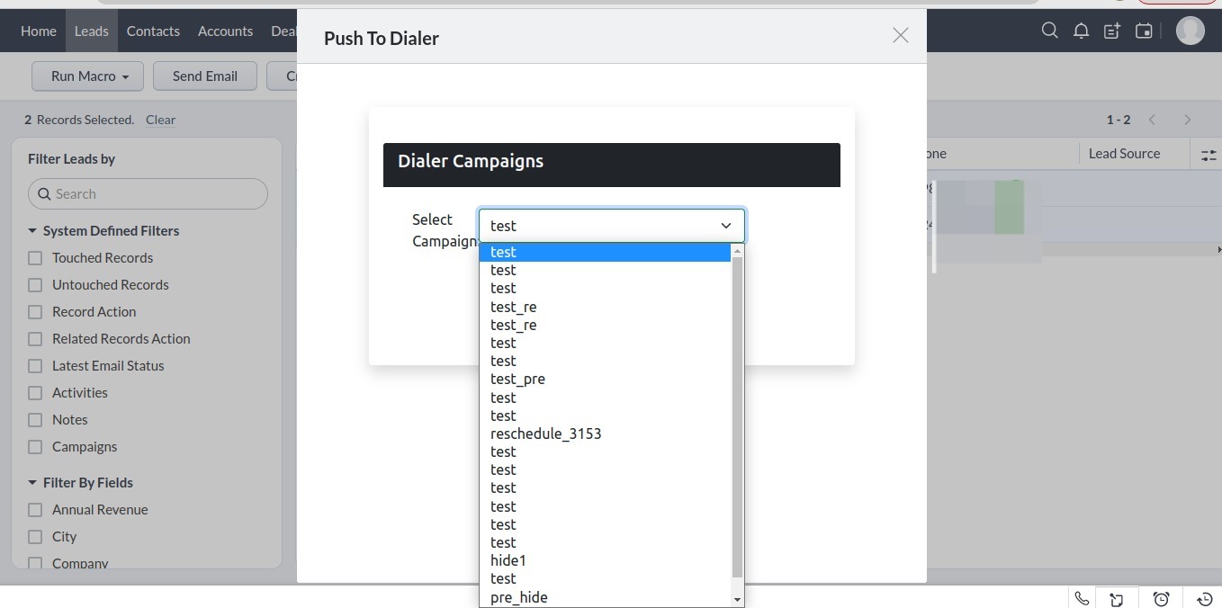
Task: Select reschedule_3153 from the campaign list
Action: [545, 434]
